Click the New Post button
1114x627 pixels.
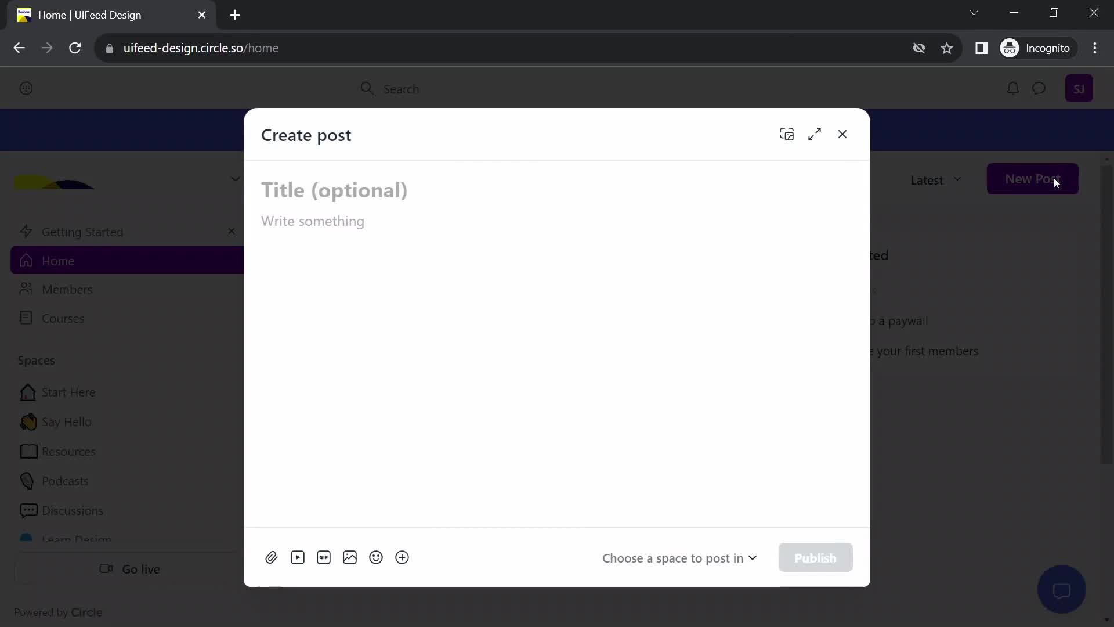[1033, 179]
